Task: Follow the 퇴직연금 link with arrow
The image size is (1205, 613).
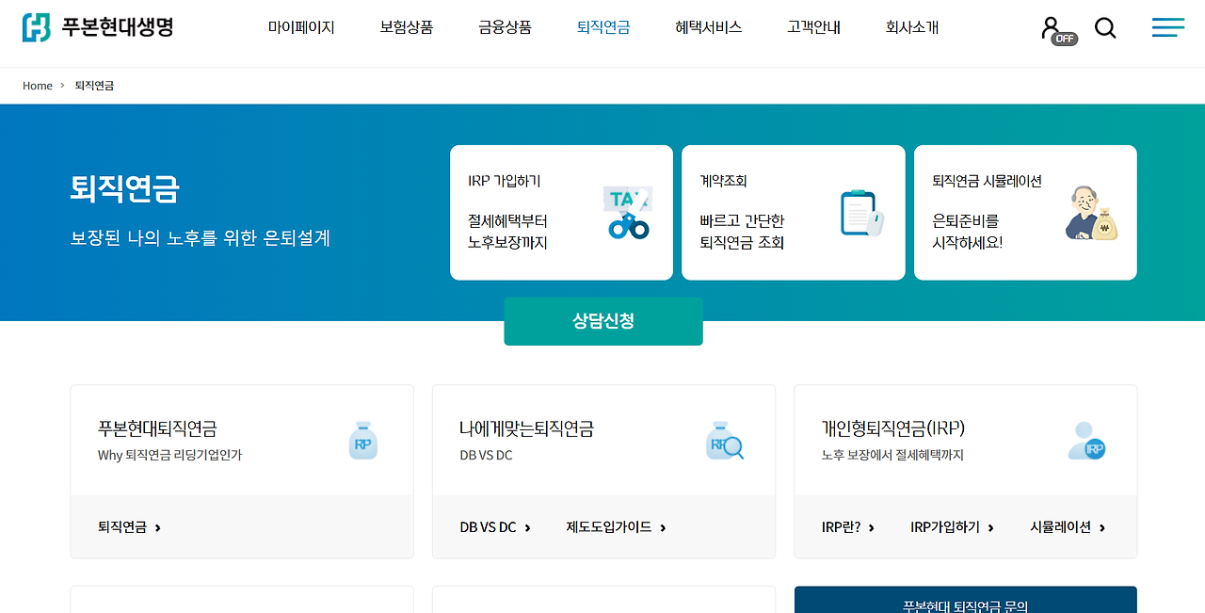Action: (129, 527)
